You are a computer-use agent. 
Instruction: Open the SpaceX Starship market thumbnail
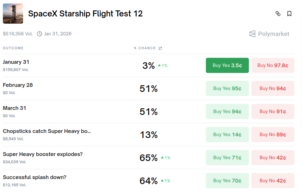(13, 14)
